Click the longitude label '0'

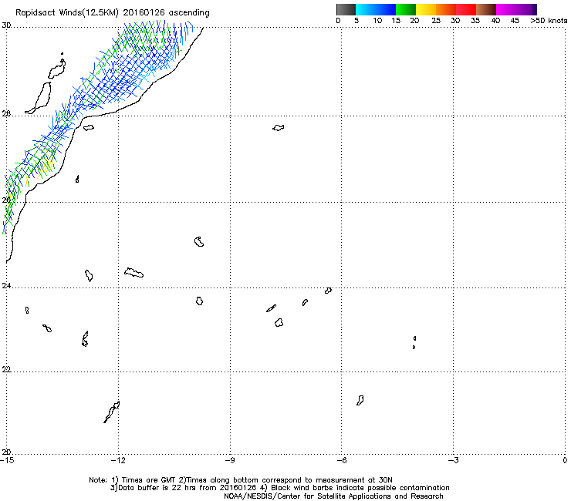[x=565, y=461]
